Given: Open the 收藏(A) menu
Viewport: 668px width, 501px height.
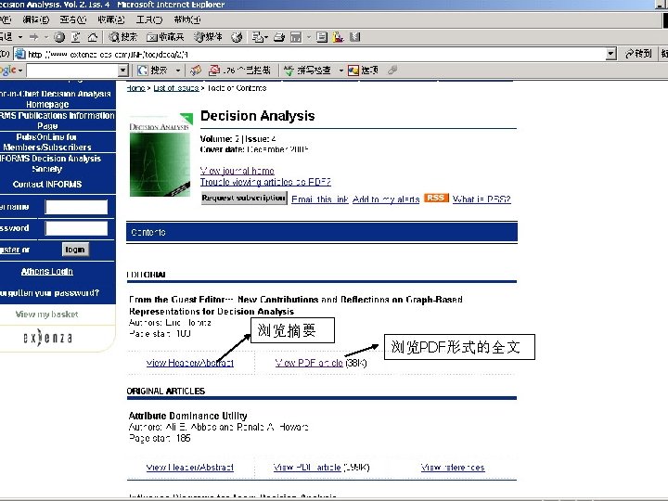Looking at the screenshot, I should pyautogui.click(x=110, y=19).
